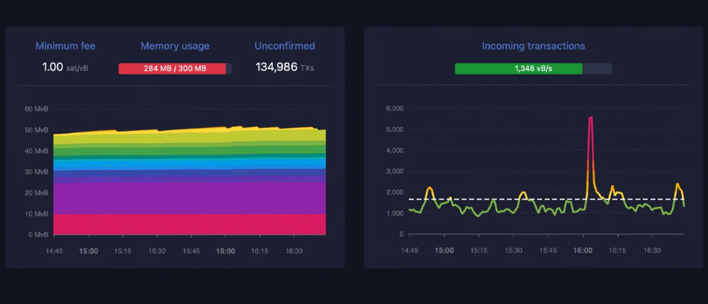Click the 15:00 label on incoming transactions axis
Viewport: 708px width, 304px height.
444,250
